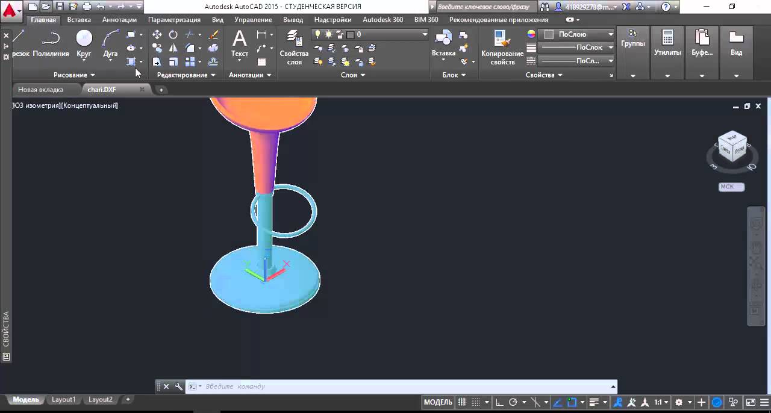This screenshot has width=771, height=413.
Task: Open the layer 0 dropdown list
Action: [x=425, y=34]
